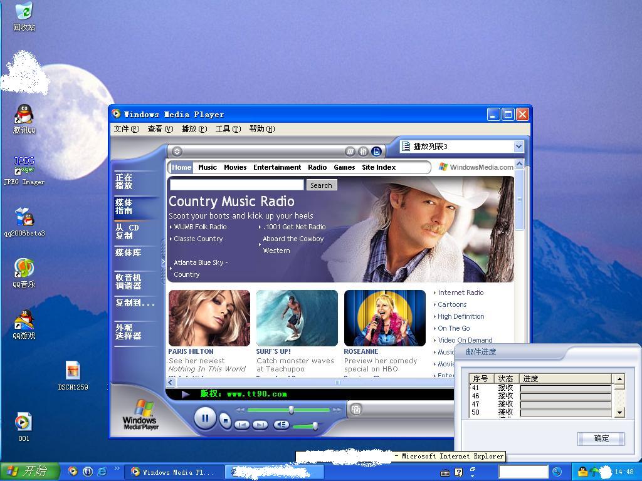Click the Paris Hilton thumbnail

(209, 318)
